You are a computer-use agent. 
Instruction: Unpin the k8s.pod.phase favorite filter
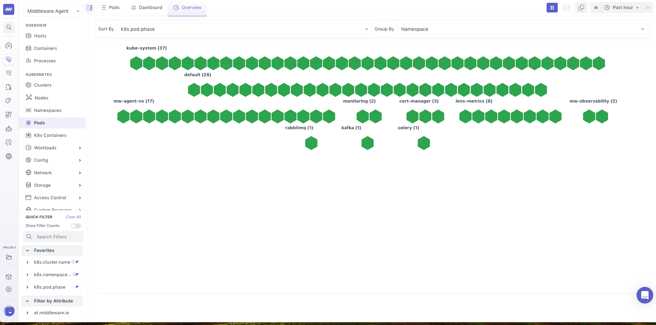[77, 287]
